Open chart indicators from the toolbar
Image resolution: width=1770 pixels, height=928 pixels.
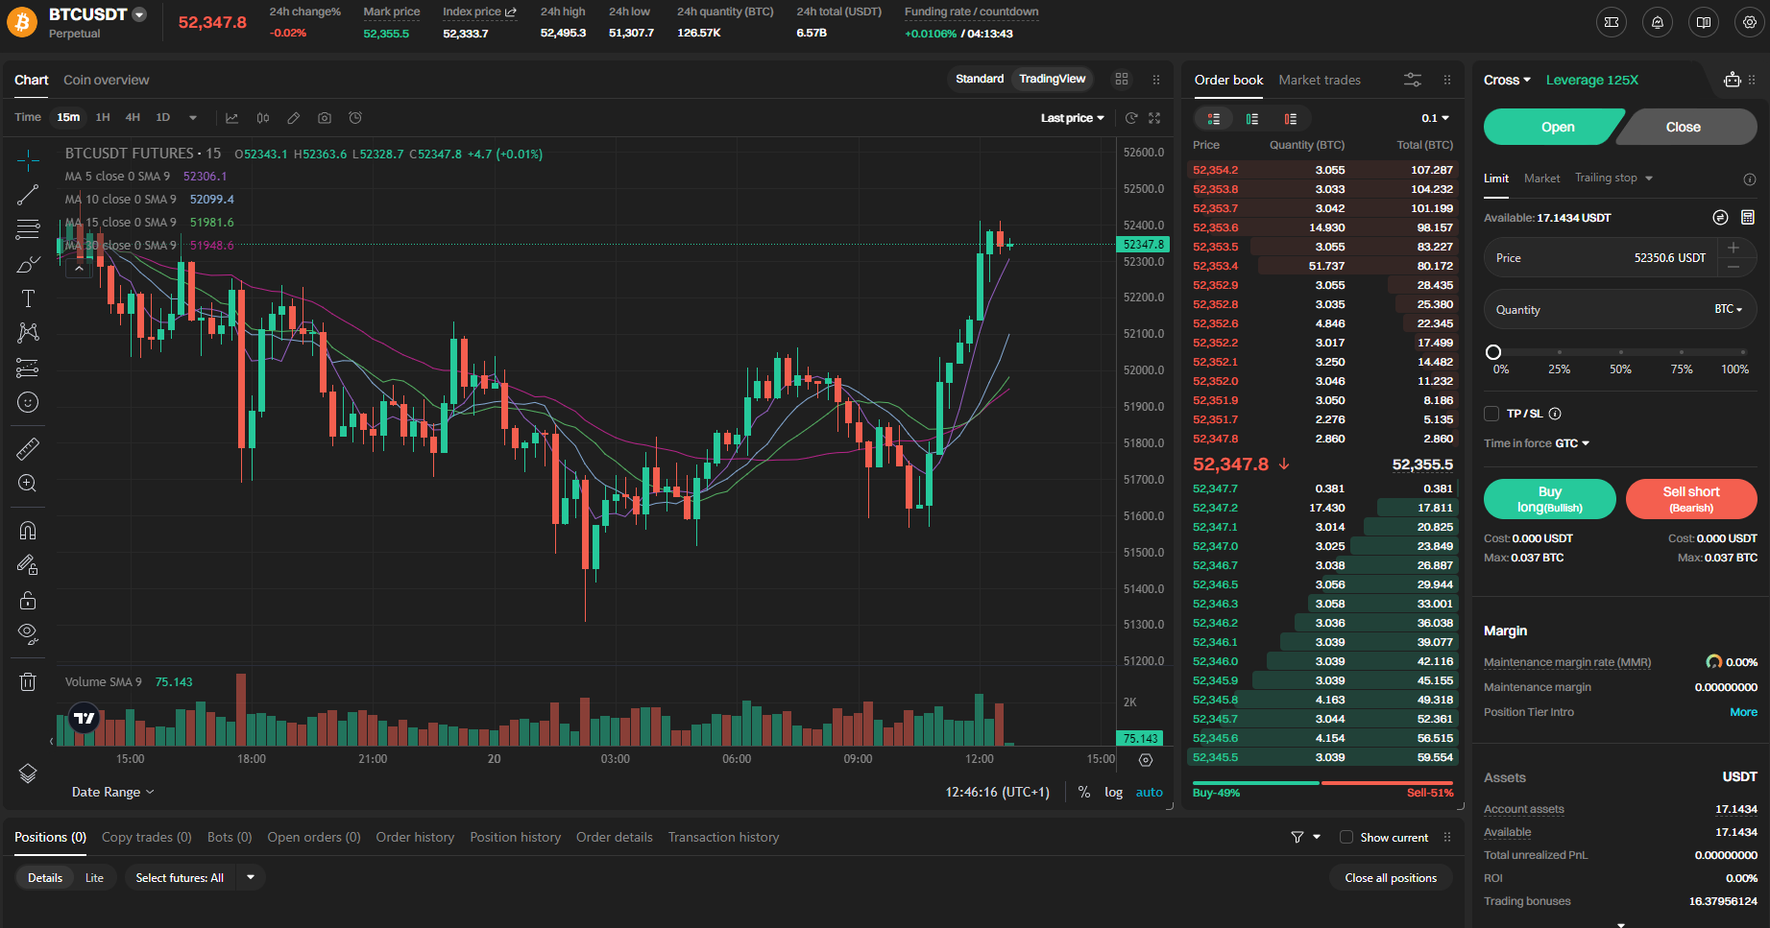(x=231, y=118)
